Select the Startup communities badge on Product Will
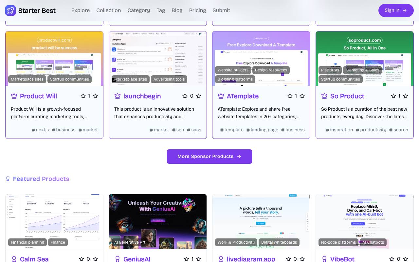Viewport: 419px width, 262px height. click(69, 79)
